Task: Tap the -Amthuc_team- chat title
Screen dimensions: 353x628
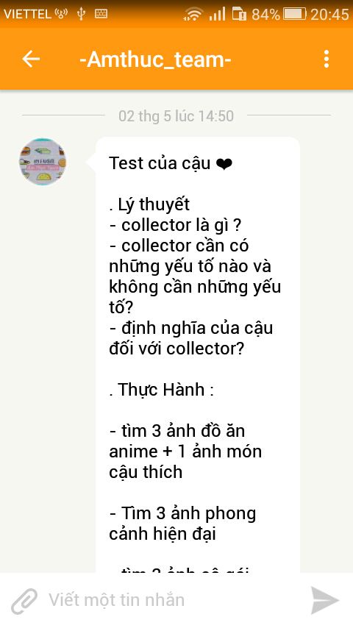Action: point(155,60)
